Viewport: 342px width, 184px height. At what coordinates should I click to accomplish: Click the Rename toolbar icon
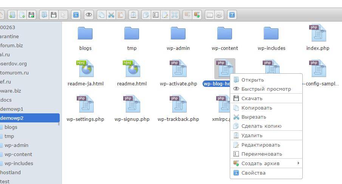[x=156, y=15]
